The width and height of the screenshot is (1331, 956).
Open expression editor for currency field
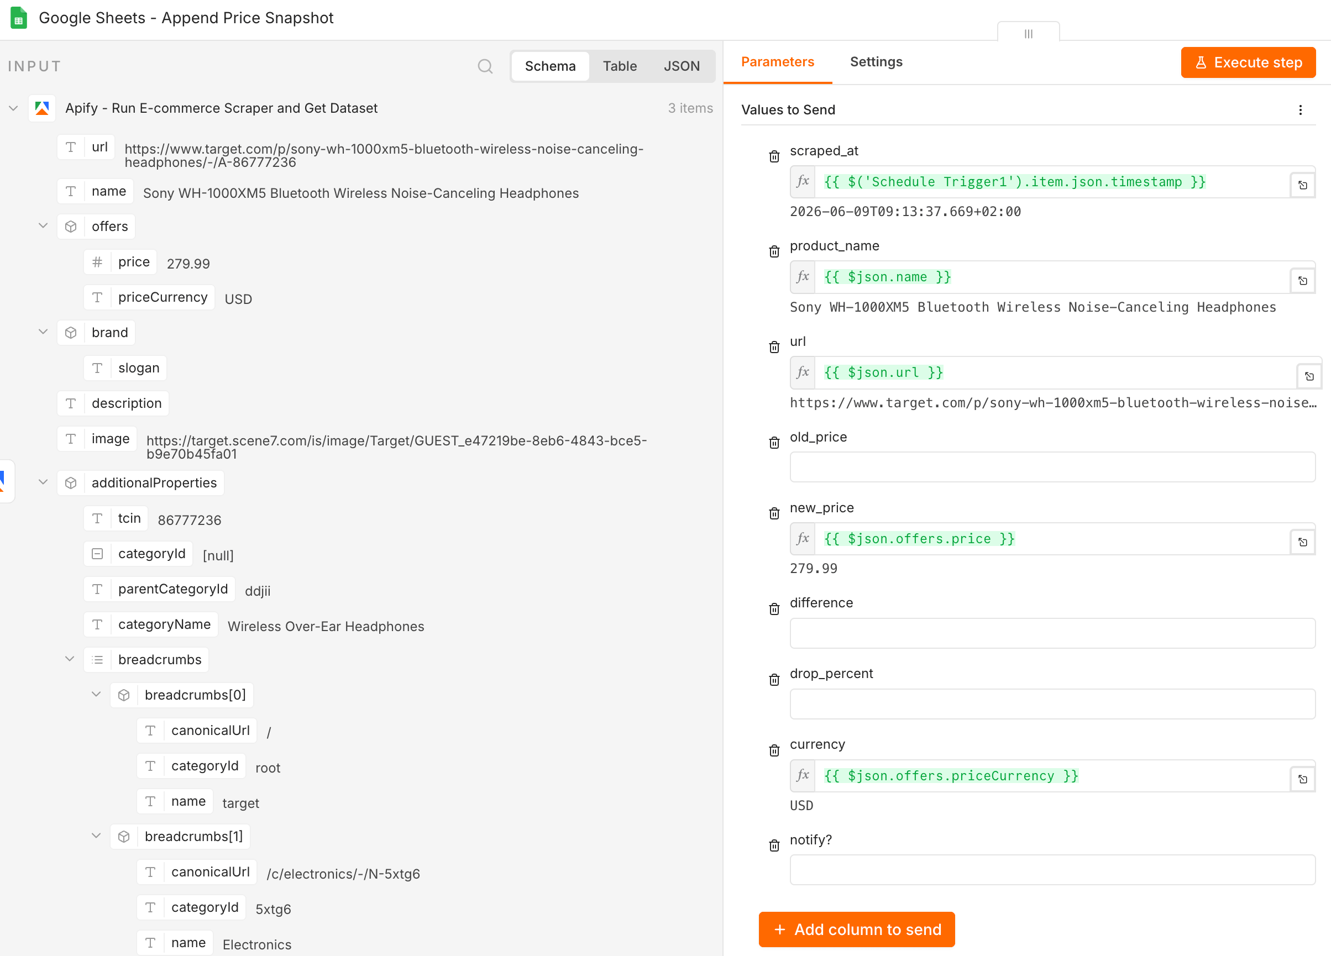pyautogui.click(x=1302, y=779)
